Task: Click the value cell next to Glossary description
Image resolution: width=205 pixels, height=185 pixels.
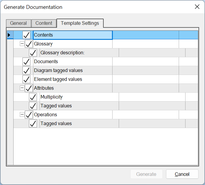Action: [152, 53]
